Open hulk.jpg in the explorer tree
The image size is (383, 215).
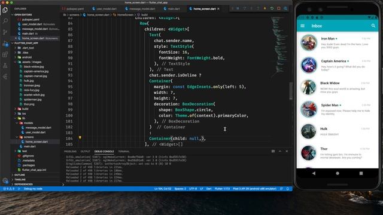tap(29, 81)
